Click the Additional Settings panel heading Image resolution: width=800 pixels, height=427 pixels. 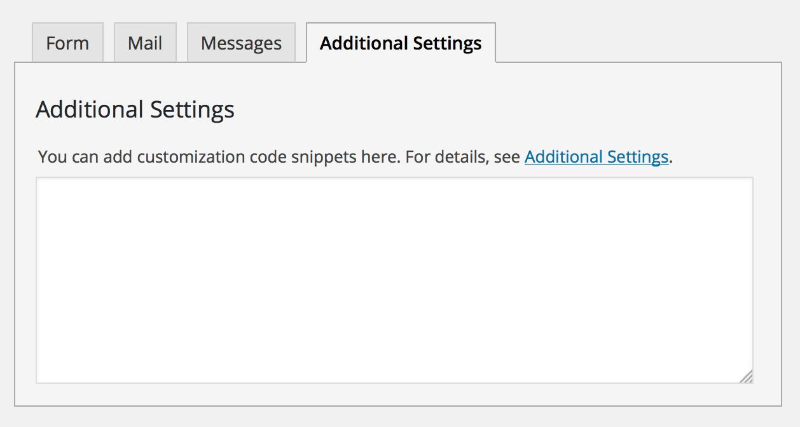135,109
